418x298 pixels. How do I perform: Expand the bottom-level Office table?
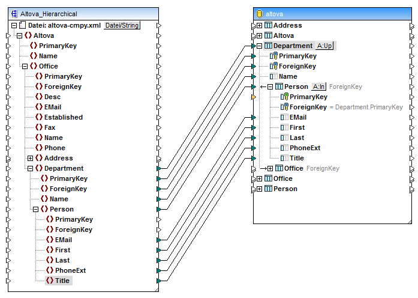point(260,178)
